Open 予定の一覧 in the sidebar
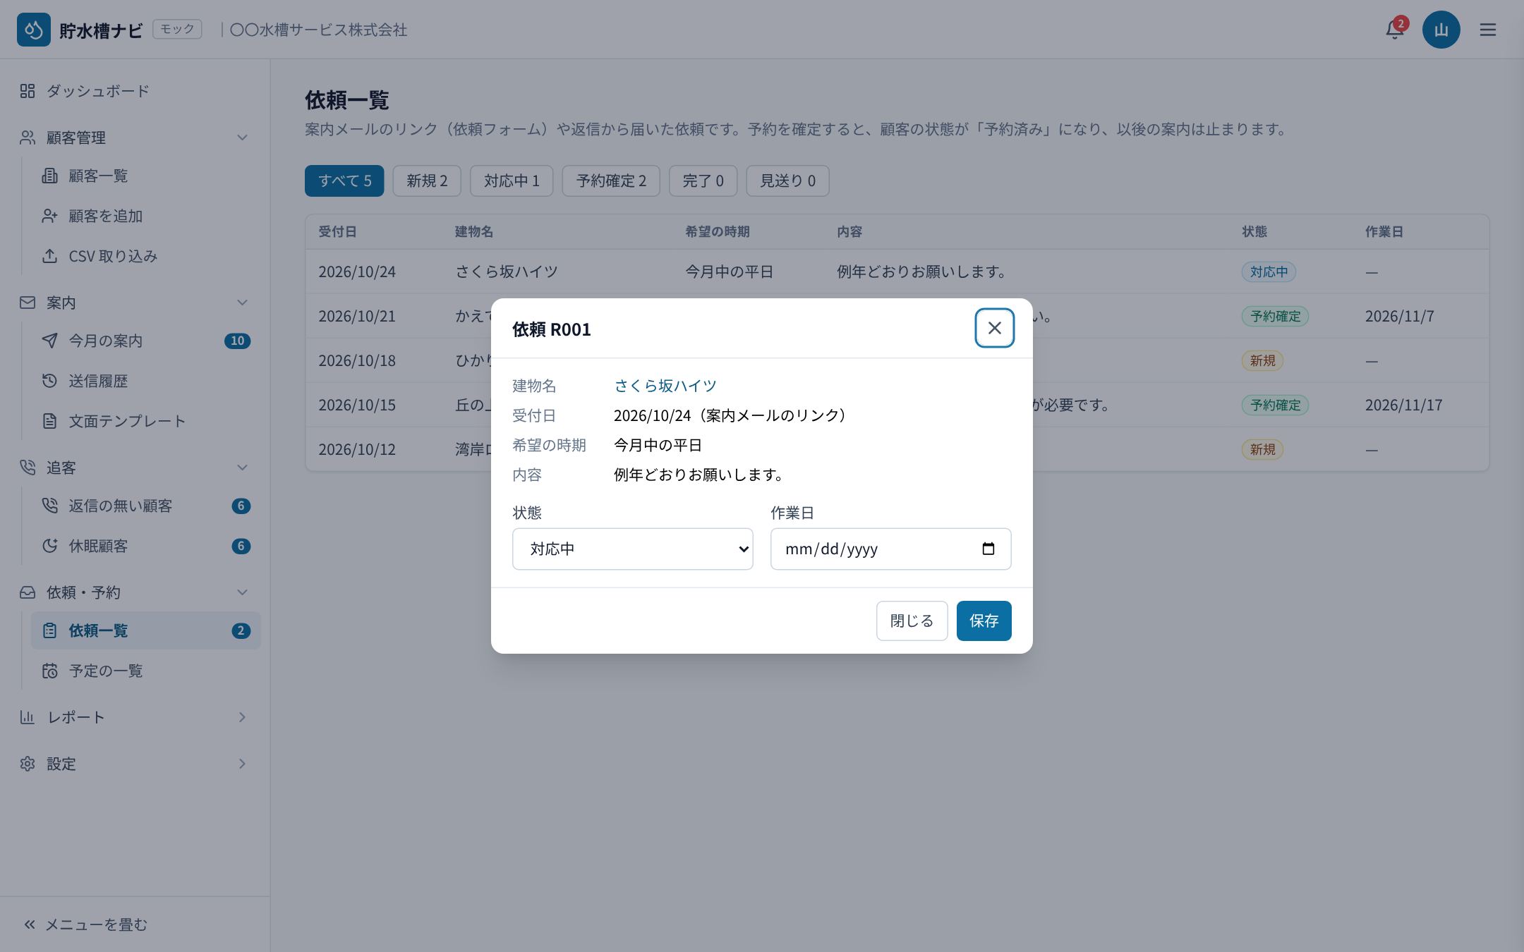 tap(145, 671)
